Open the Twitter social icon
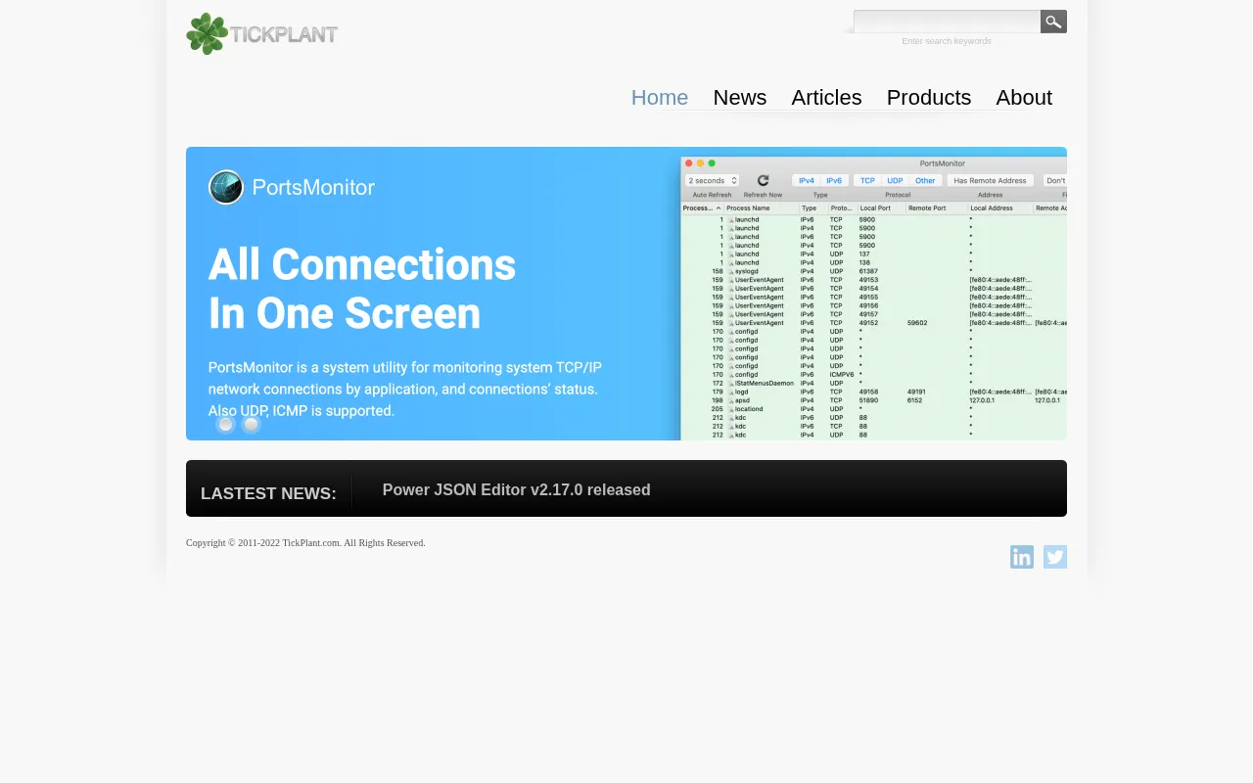1253x783 pixels. 1055,557
